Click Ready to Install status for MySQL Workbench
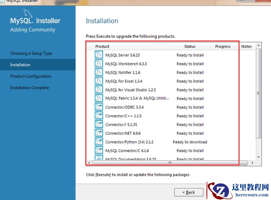 [190, 64]
